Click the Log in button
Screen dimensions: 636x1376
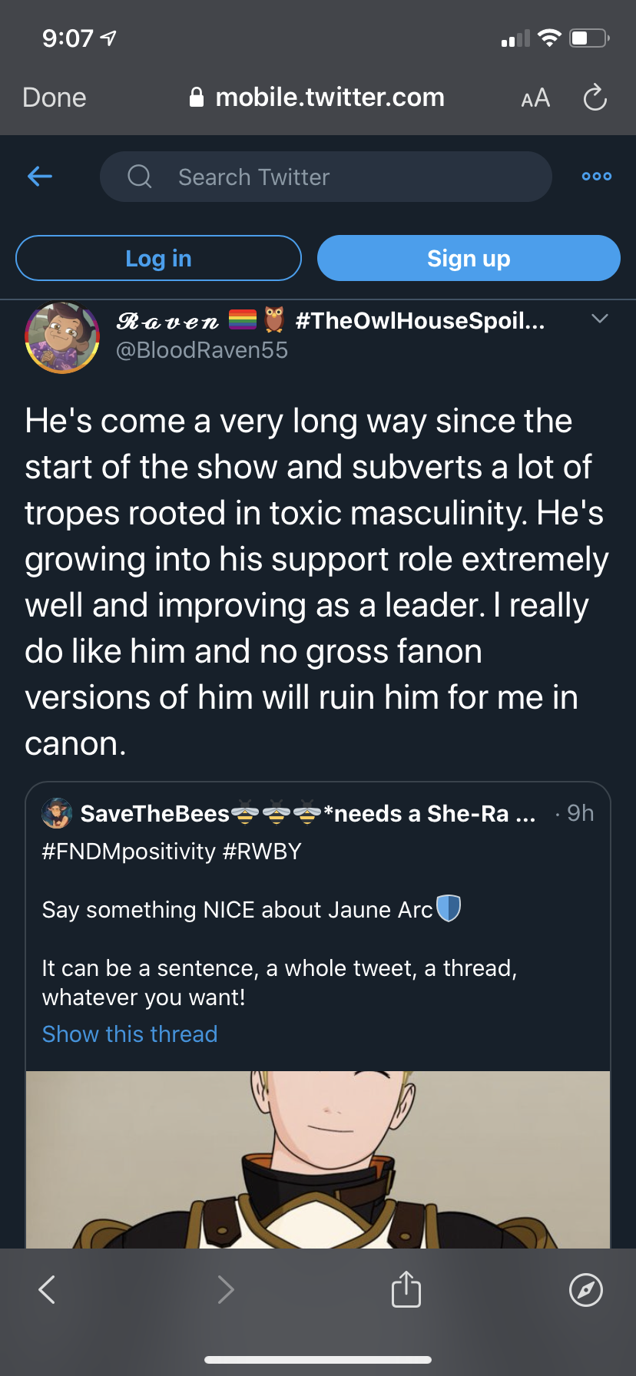(158, 258)
